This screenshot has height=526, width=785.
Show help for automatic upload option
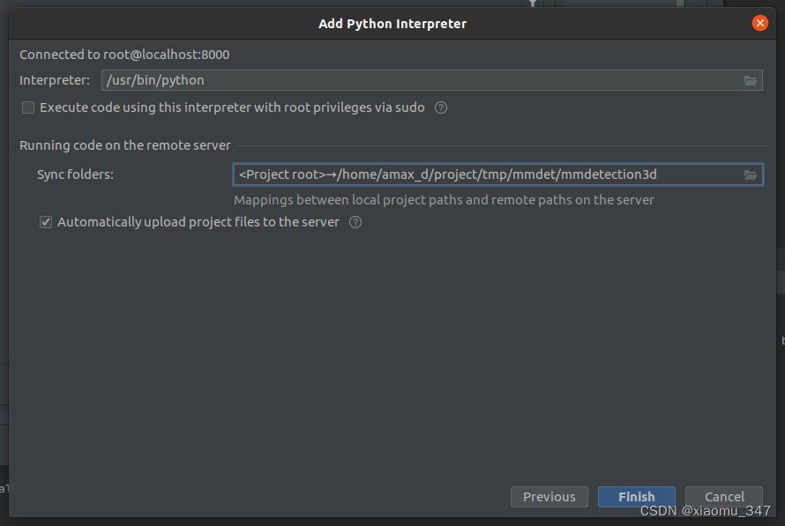[355, 222]
